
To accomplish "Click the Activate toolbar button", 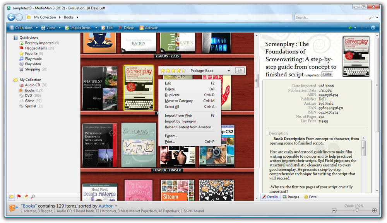I will [x=149, y=28].
